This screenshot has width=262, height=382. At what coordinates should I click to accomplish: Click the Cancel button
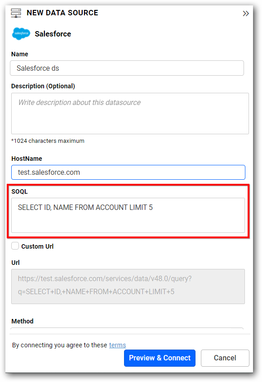(x=225, y=358)
